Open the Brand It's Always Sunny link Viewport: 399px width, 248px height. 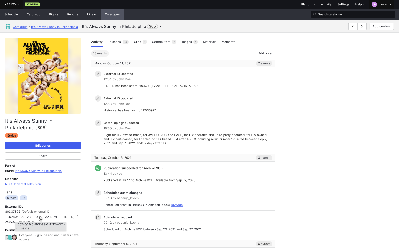coord(38,171)
